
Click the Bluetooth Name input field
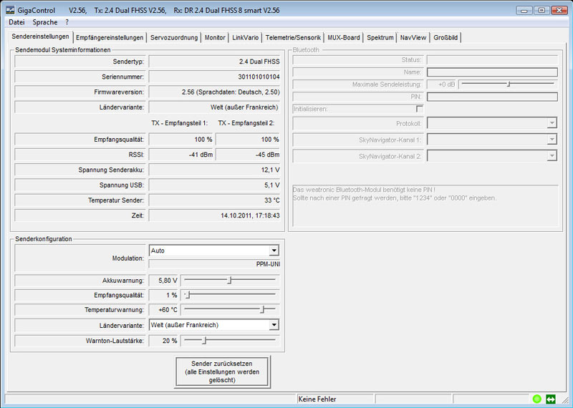(x=492, y=72)
